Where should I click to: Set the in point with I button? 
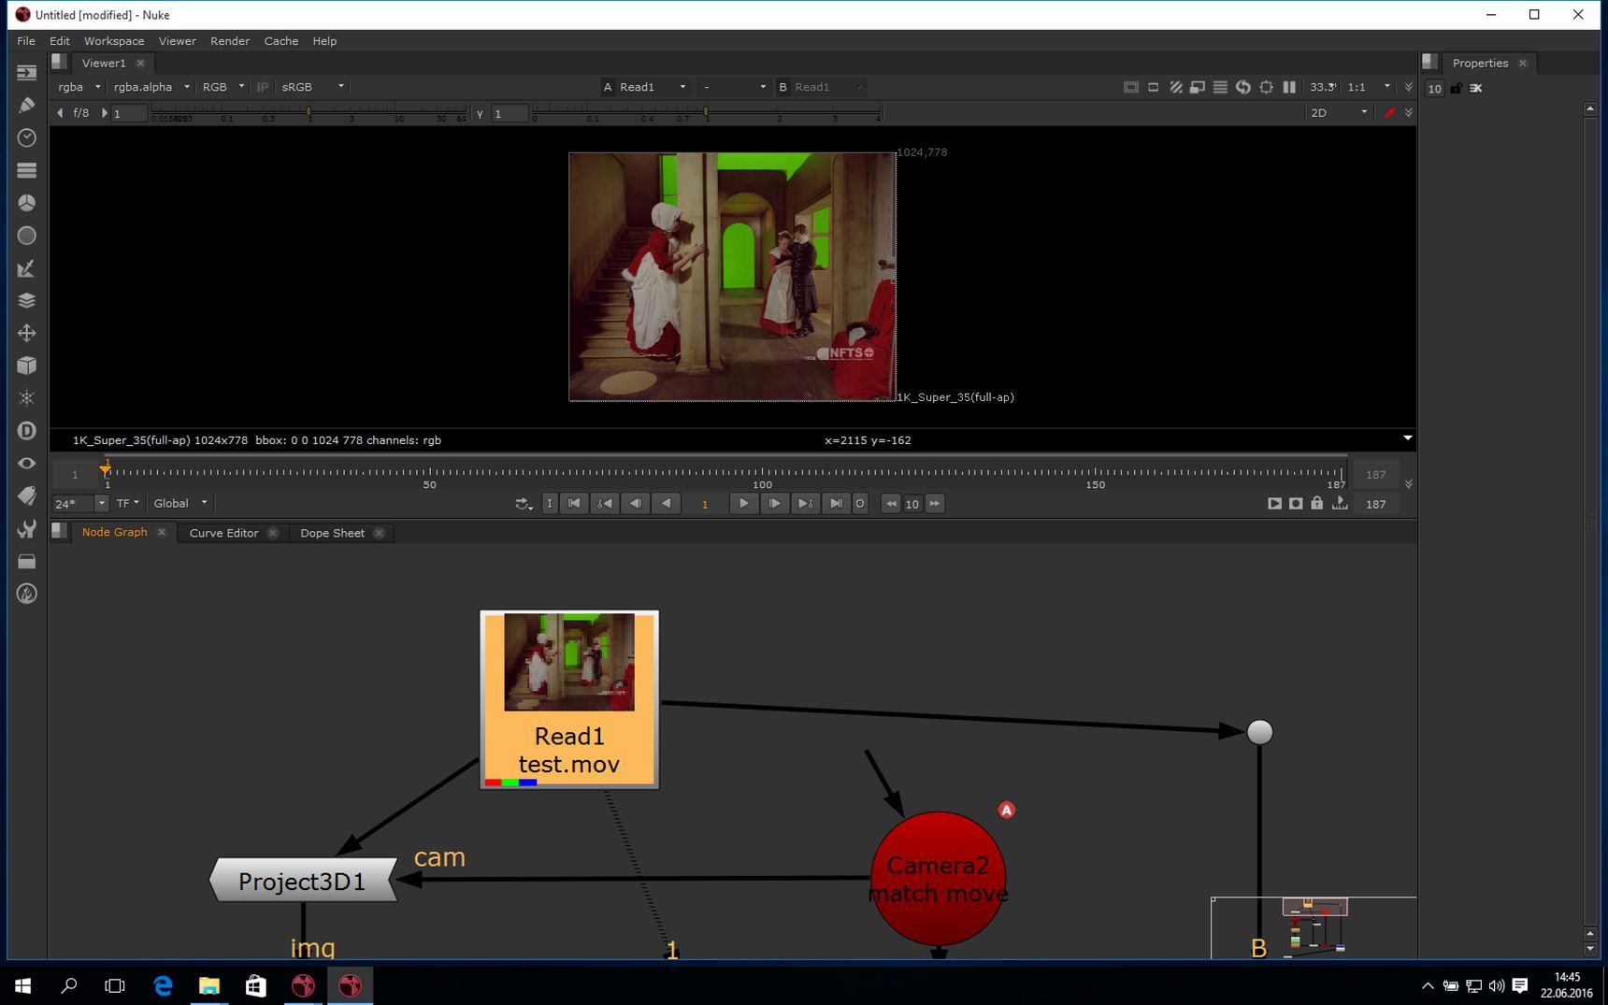pyautogui.click(x=550, y=503)
